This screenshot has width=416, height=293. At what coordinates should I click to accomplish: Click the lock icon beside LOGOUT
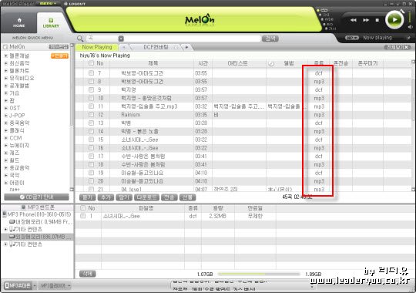65,4
